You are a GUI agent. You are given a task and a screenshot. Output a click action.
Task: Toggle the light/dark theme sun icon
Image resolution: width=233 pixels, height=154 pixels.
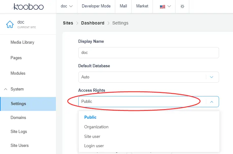[182, 6]
